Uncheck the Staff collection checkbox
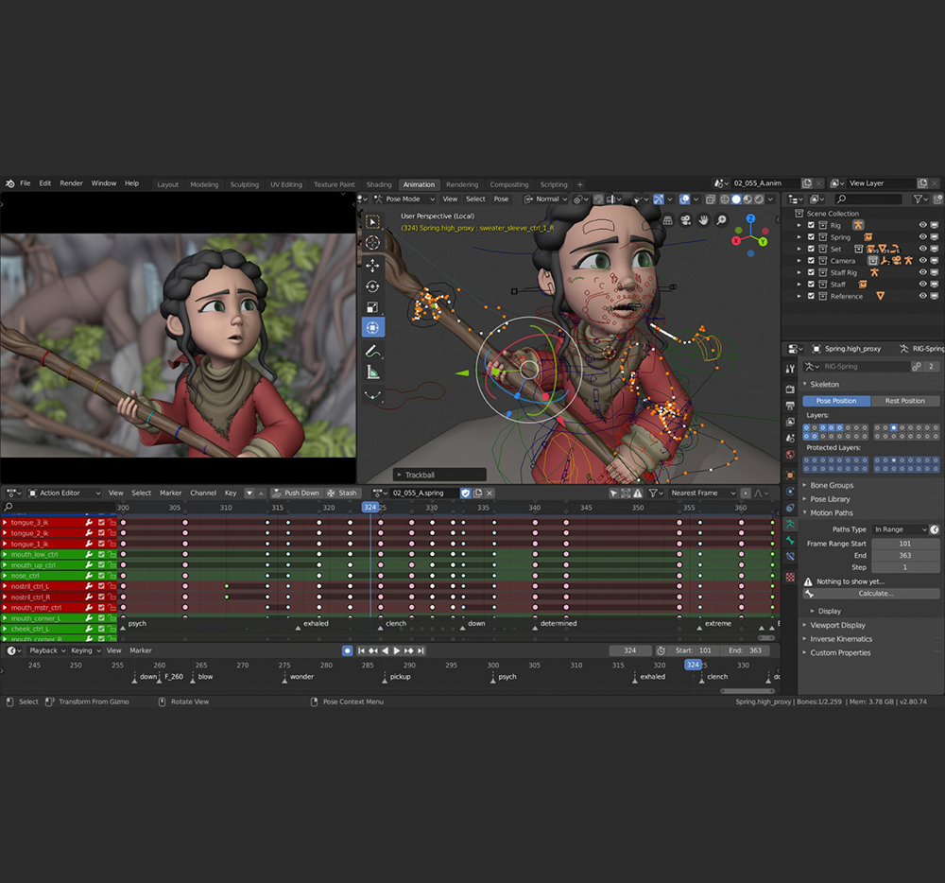 811,284
